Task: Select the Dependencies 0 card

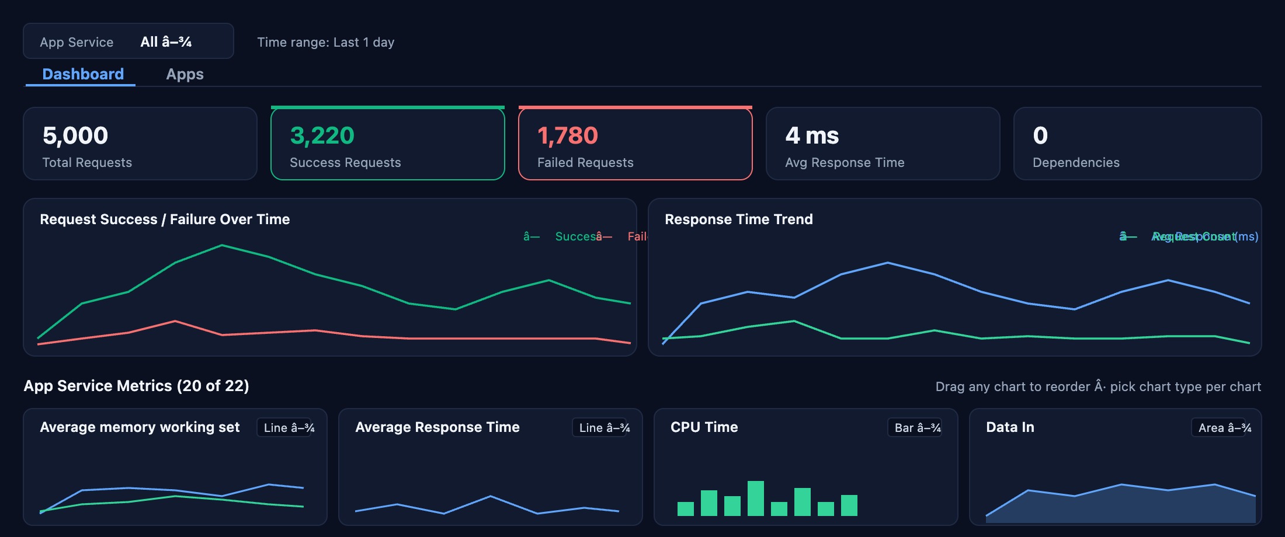Action: (x=1138, y=144)
